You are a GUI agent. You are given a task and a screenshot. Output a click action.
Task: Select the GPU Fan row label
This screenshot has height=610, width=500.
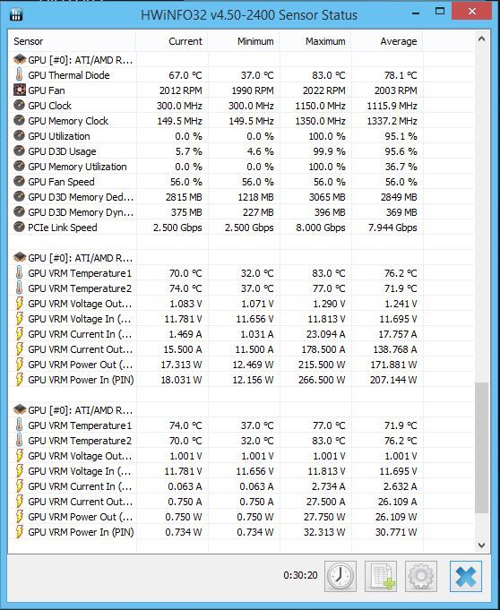point(47,90)
